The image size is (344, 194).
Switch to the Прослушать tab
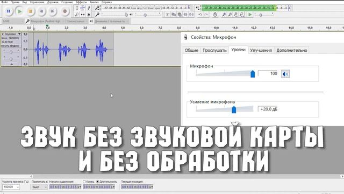[214, 50]
